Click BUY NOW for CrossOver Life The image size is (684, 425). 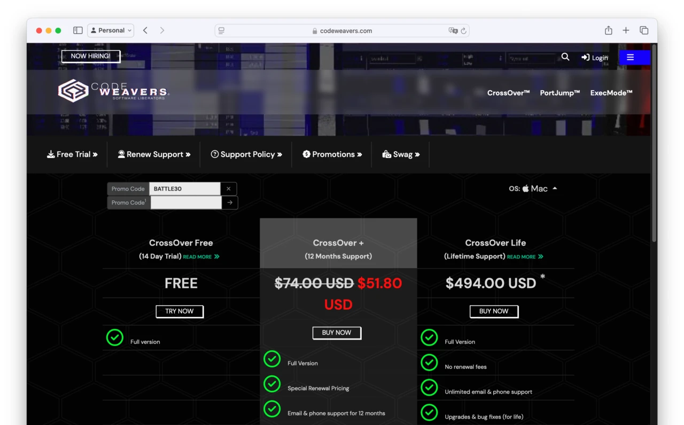(494, 311)
